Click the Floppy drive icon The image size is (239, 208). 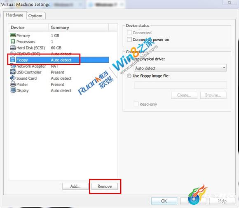pos(13,60)
